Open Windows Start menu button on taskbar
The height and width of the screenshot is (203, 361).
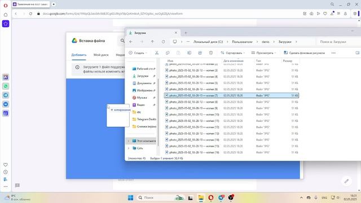click(x=130, y=198)
